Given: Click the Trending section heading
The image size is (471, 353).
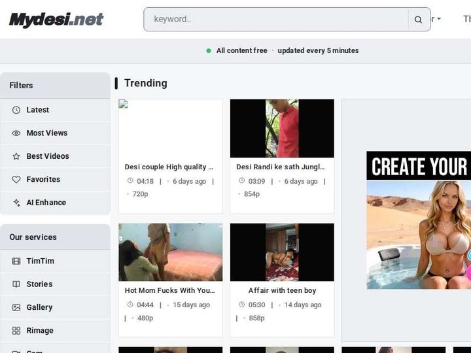Looking at the screenshot, I should point(146,83).
